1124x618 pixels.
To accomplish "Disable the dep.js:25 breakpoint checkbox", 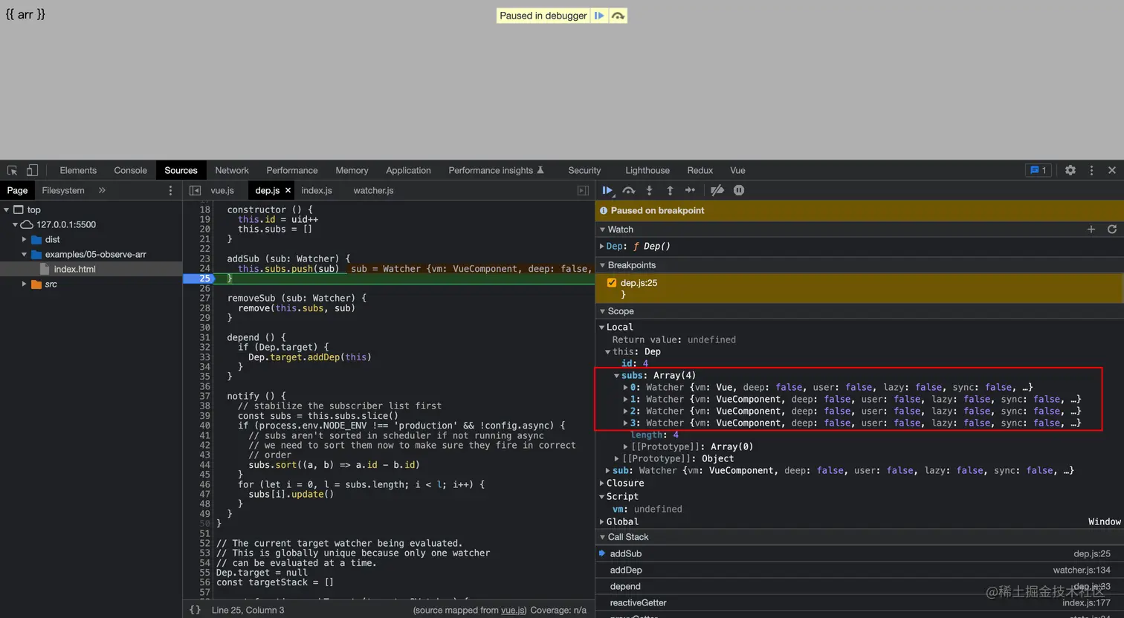I will click(612, 283).
